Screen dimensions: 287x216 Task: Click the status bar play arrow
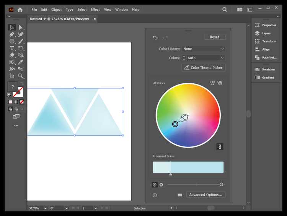(x=171, y=208)
